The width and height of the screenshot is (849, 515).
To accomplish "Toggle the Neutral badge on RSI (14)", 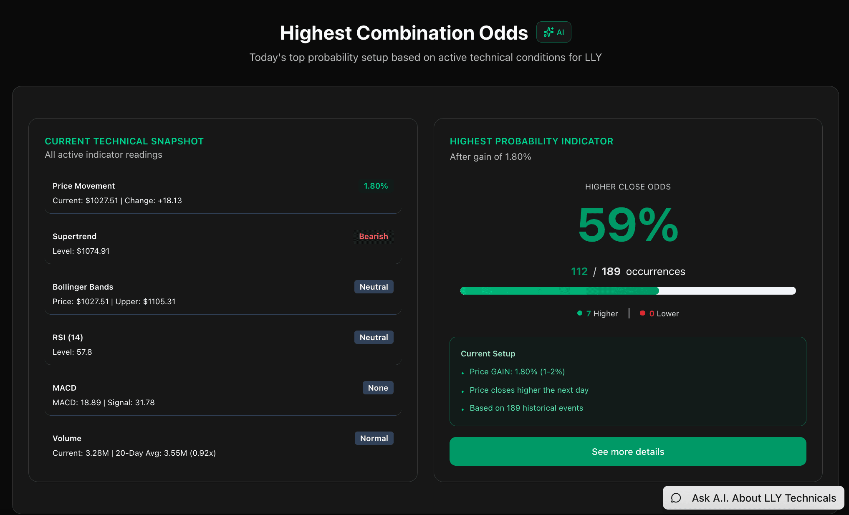I will (374, 337).
